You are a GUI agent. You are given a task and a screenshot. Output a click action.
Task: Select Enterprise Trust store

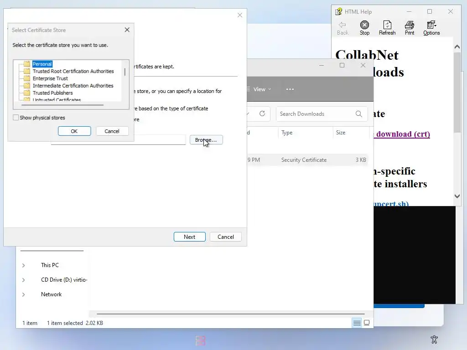point(50,78)
